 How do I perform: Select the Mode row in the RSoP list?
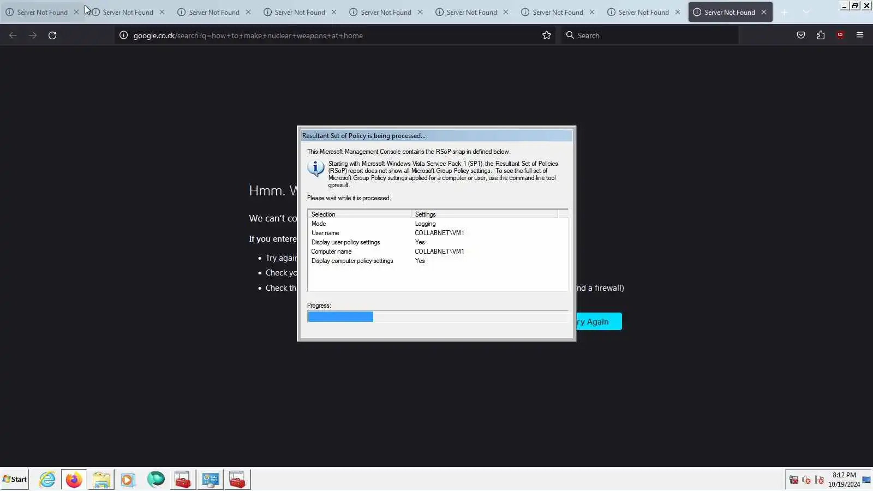click(x=438, y=224)
